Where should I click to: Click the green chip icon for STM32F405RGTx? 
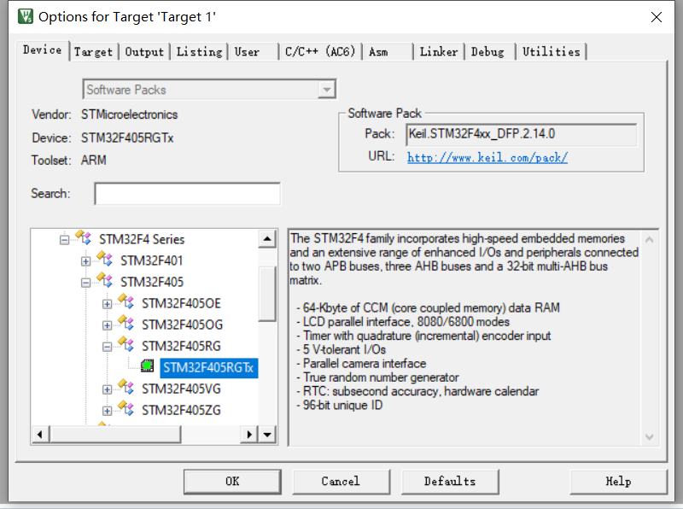click(148, 366)
